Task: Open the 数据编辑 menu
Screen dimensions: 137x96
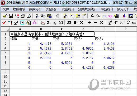Action: pyautogui.click(x=19, y=9)
